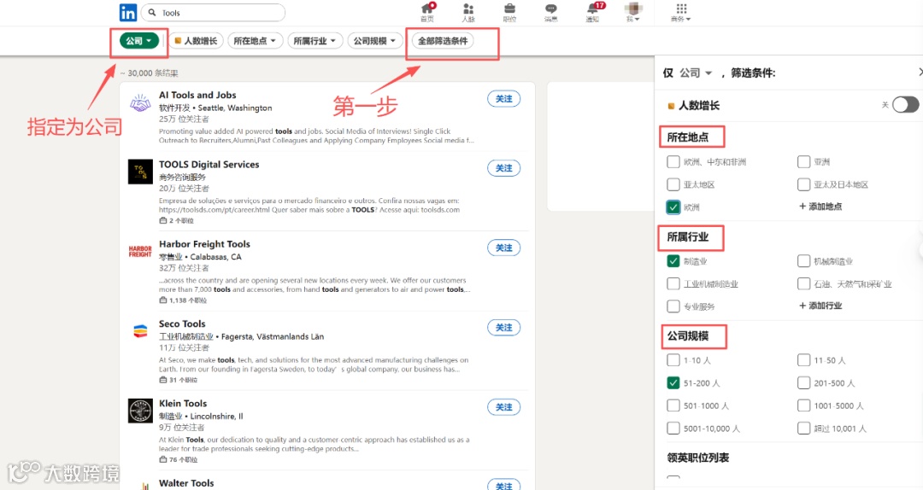The height and width of the screenshot is (490, 923).
Task: Check the 亚太地区 location box
Action: coord(673,184)
